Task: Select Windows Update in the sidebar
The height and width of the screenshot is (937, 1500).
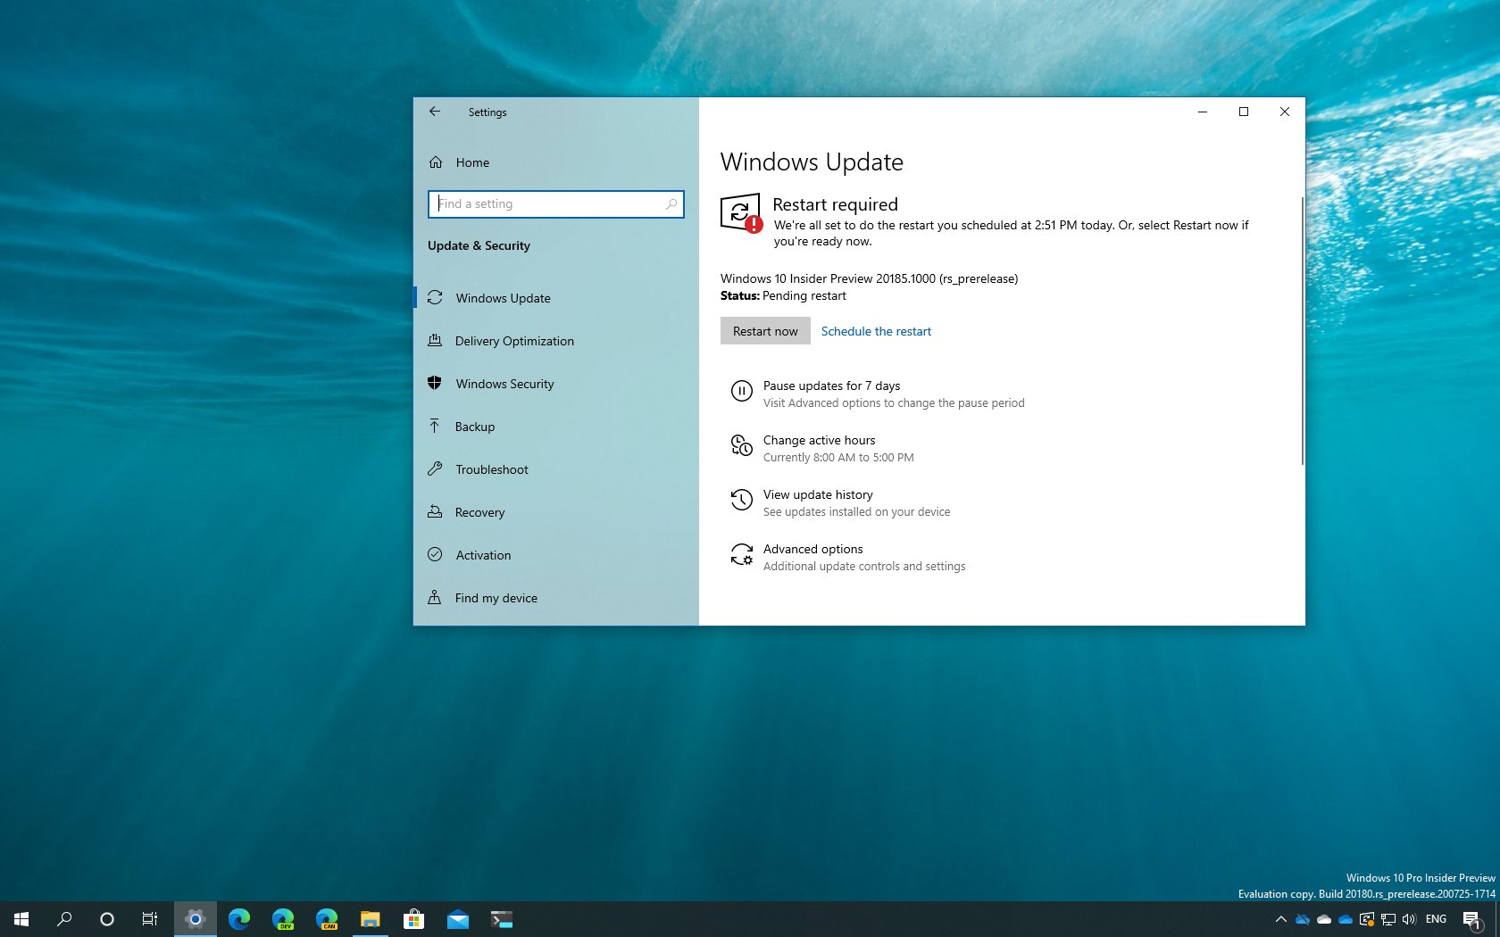Action: pyautogui.click(x=503, y=298)
